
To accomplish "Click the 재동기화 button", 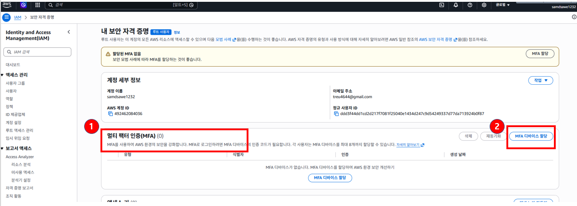I will pyautogui.click(x=493, y=136).
